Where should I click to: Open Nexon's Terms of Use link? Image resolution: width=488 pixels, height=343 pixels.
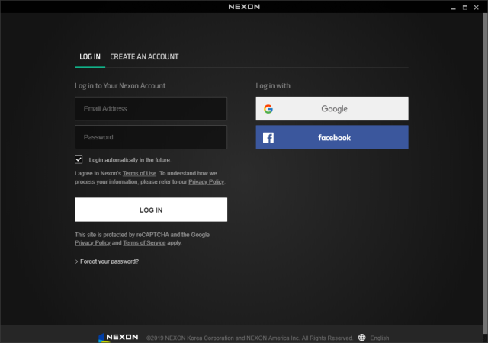(x=140, y=174)
